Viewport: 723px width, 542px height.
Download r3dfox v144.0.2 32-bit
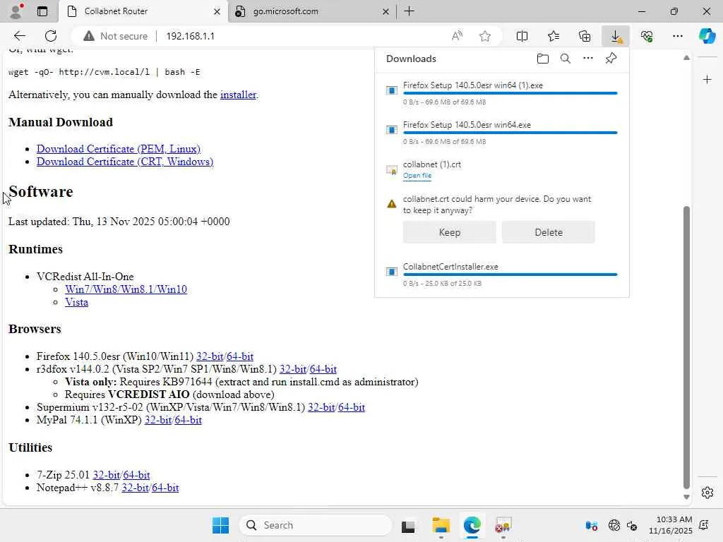coord(293,369)
